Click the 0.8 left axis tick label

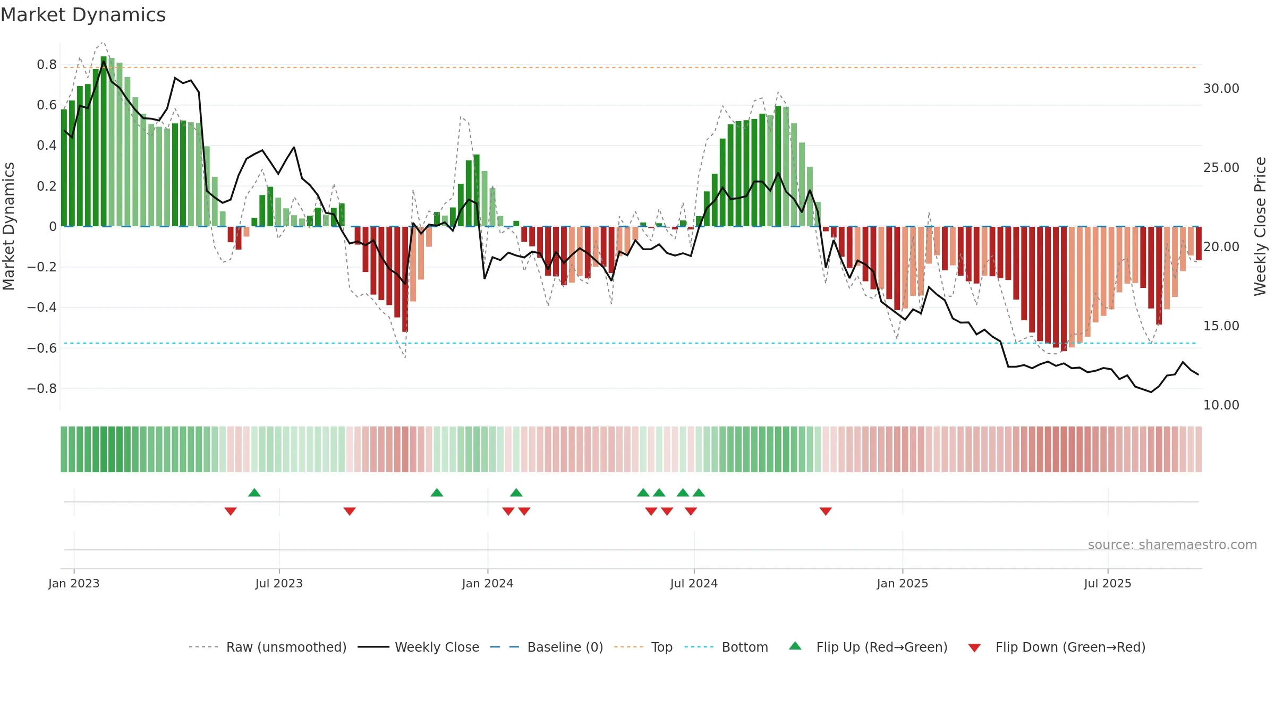point(47,65)
